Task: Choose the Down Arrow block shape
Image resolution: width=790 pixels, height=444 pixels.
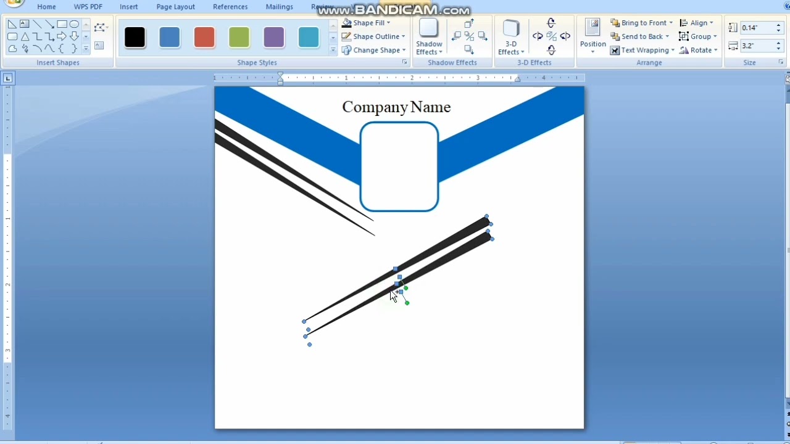Action: tap(74, 36)
